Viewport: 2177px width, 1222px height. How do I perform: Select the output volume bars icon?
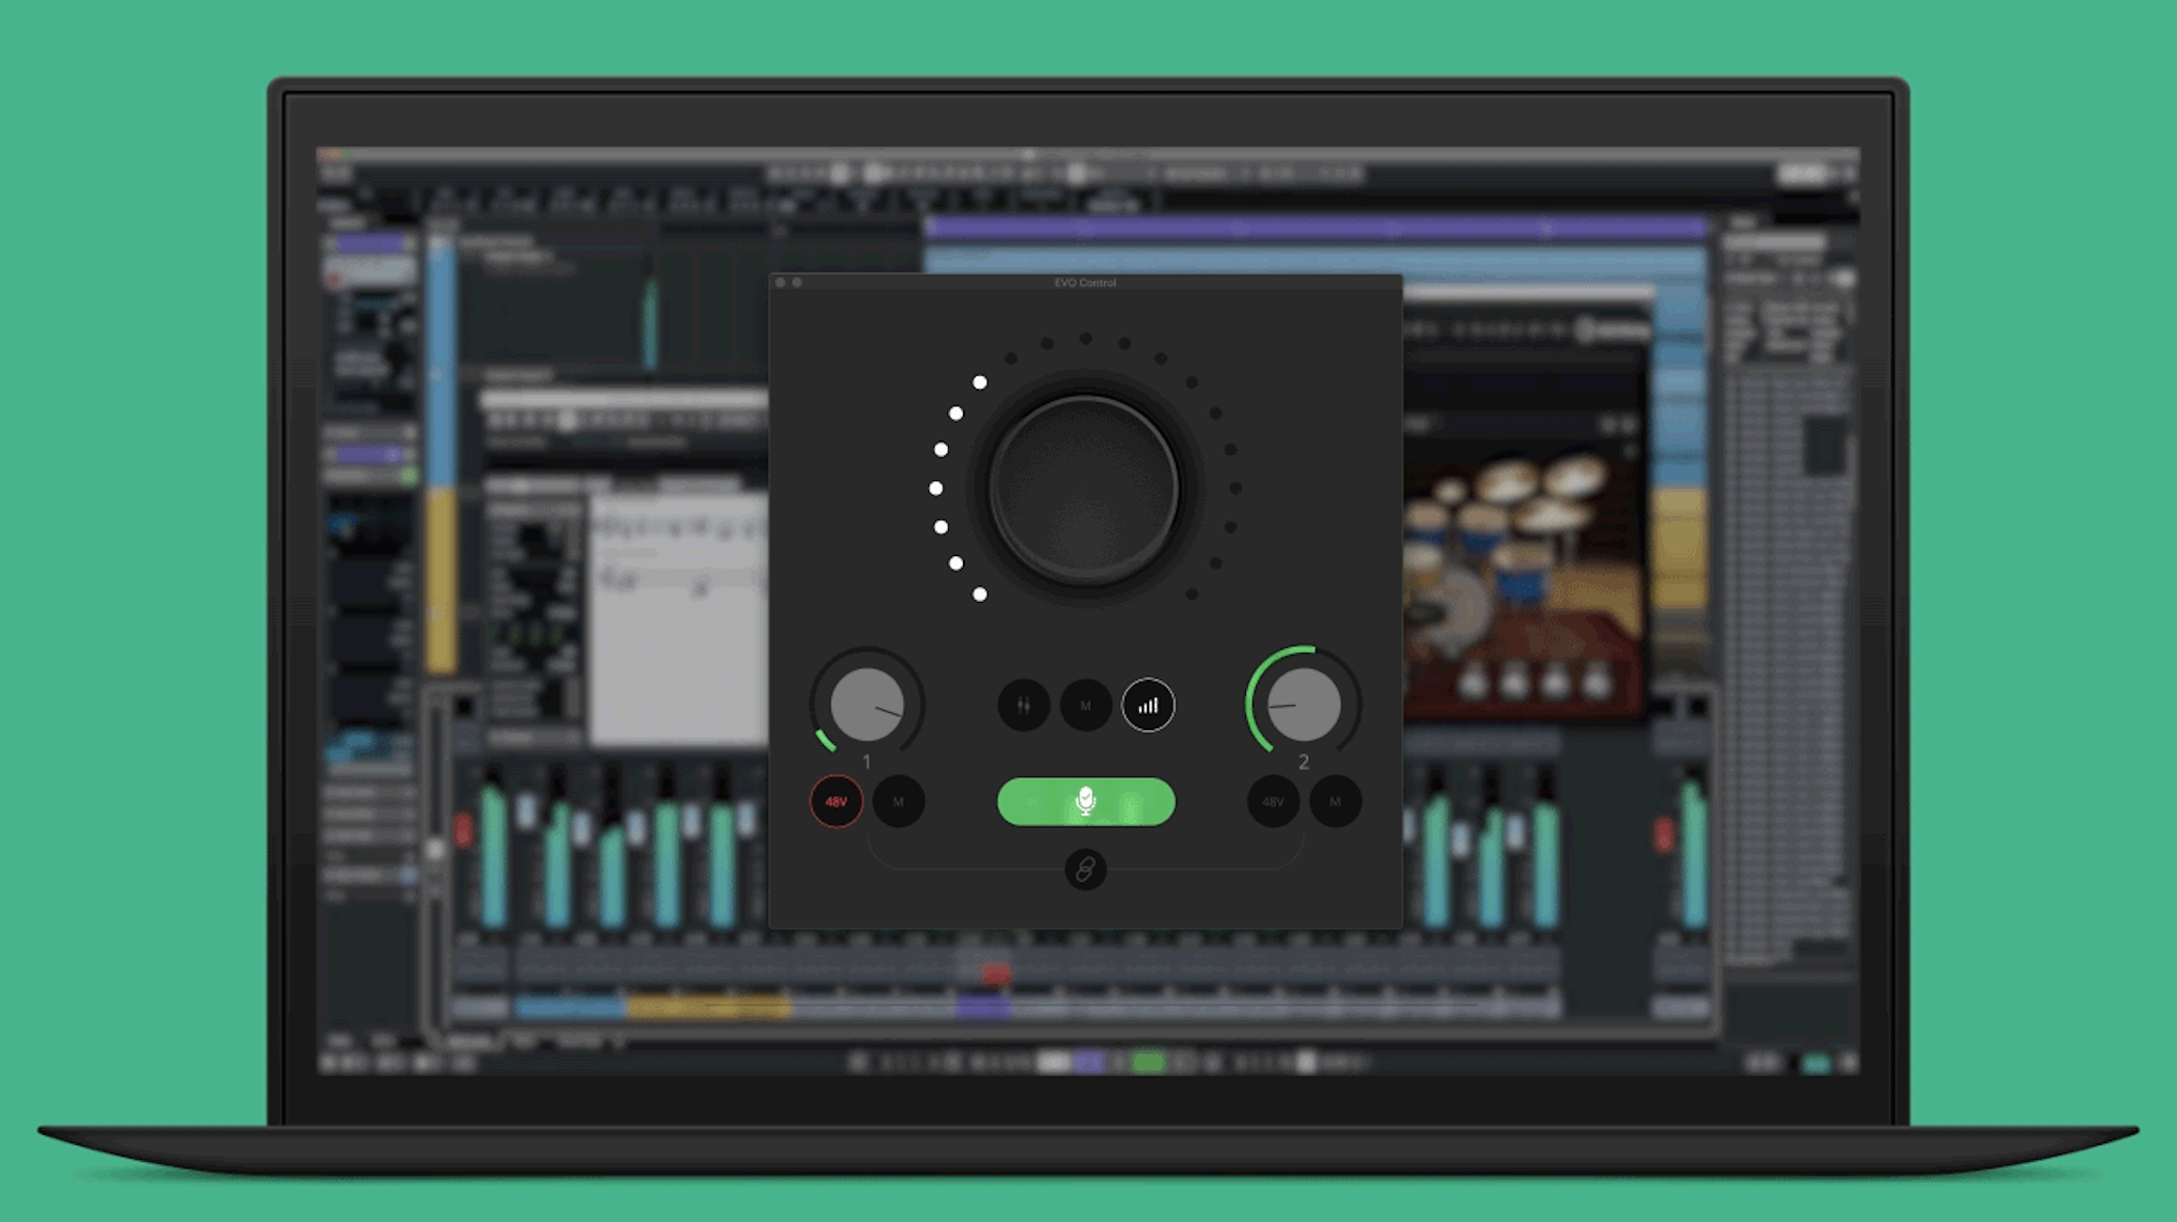[1147, 705]
